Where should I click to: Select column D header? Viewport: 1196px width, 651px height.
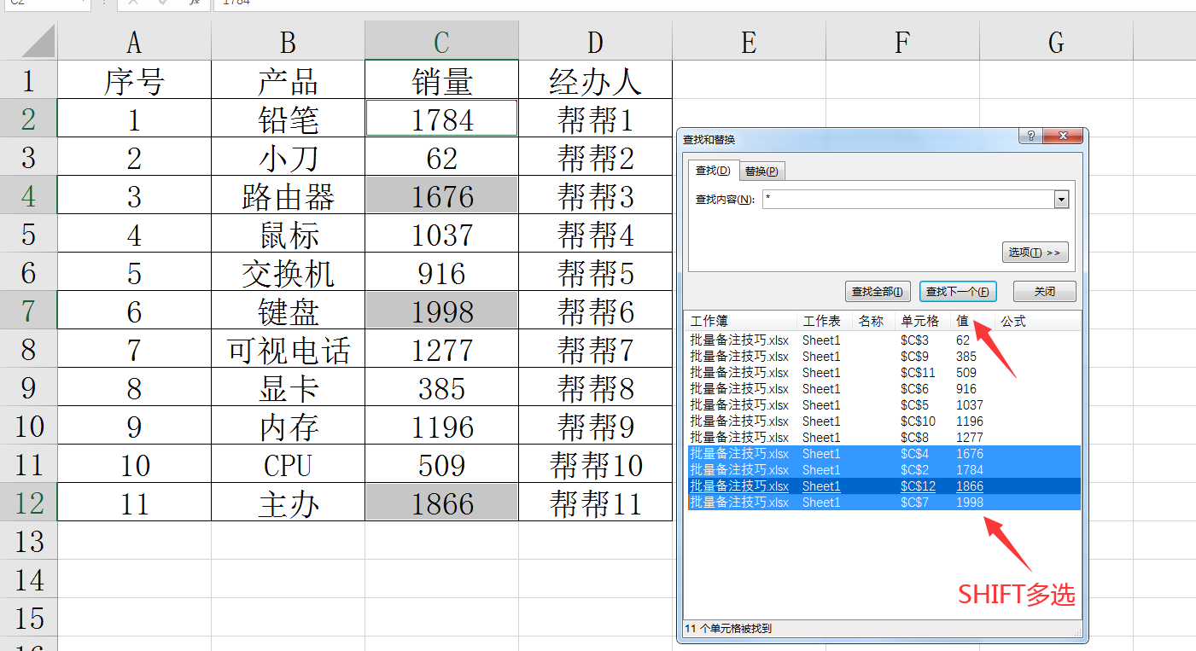click(x=595, y=41)
